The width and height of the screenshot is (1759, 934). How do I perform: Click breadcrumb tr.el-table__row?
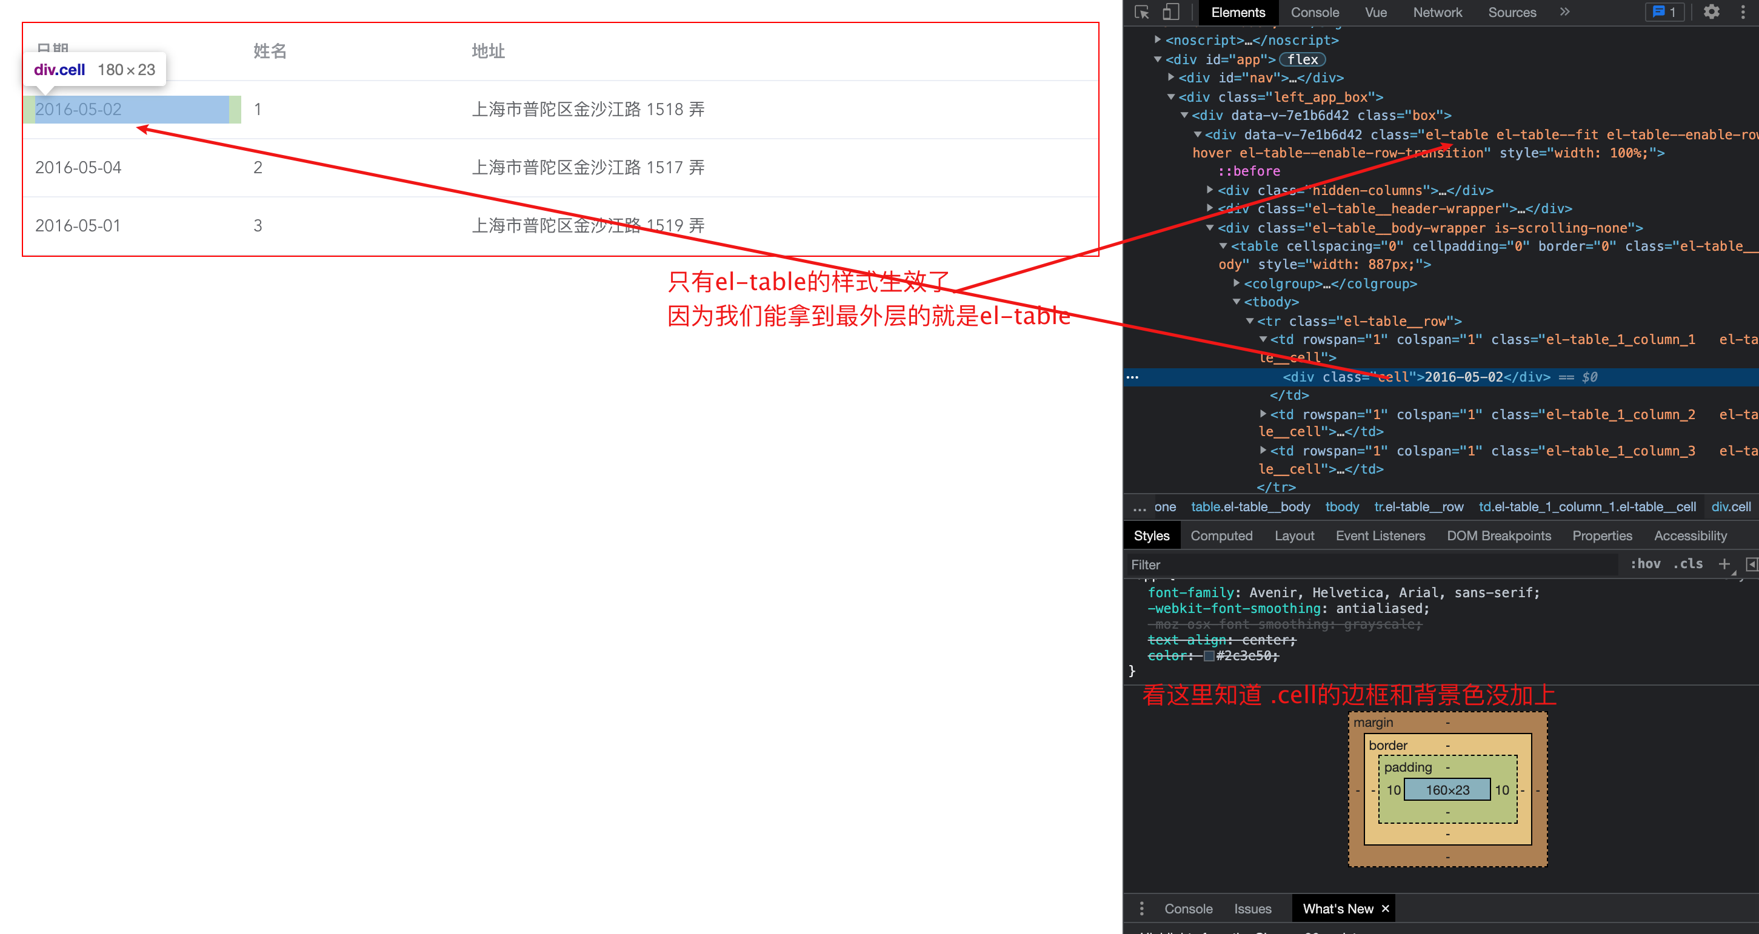(x=1418, y=507)
